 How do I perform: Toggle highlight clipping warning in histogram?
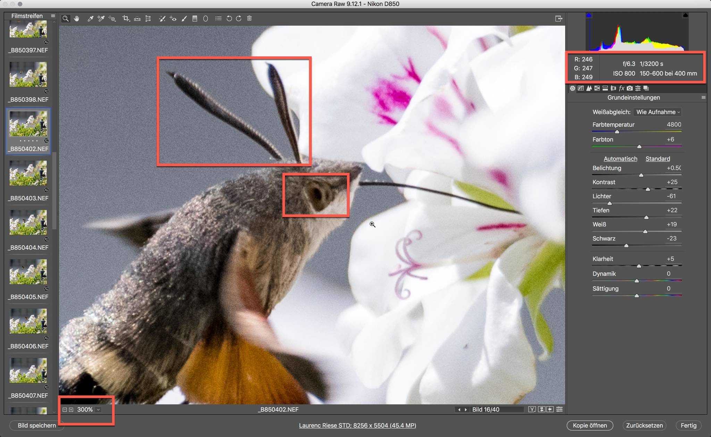pos(685,15)
